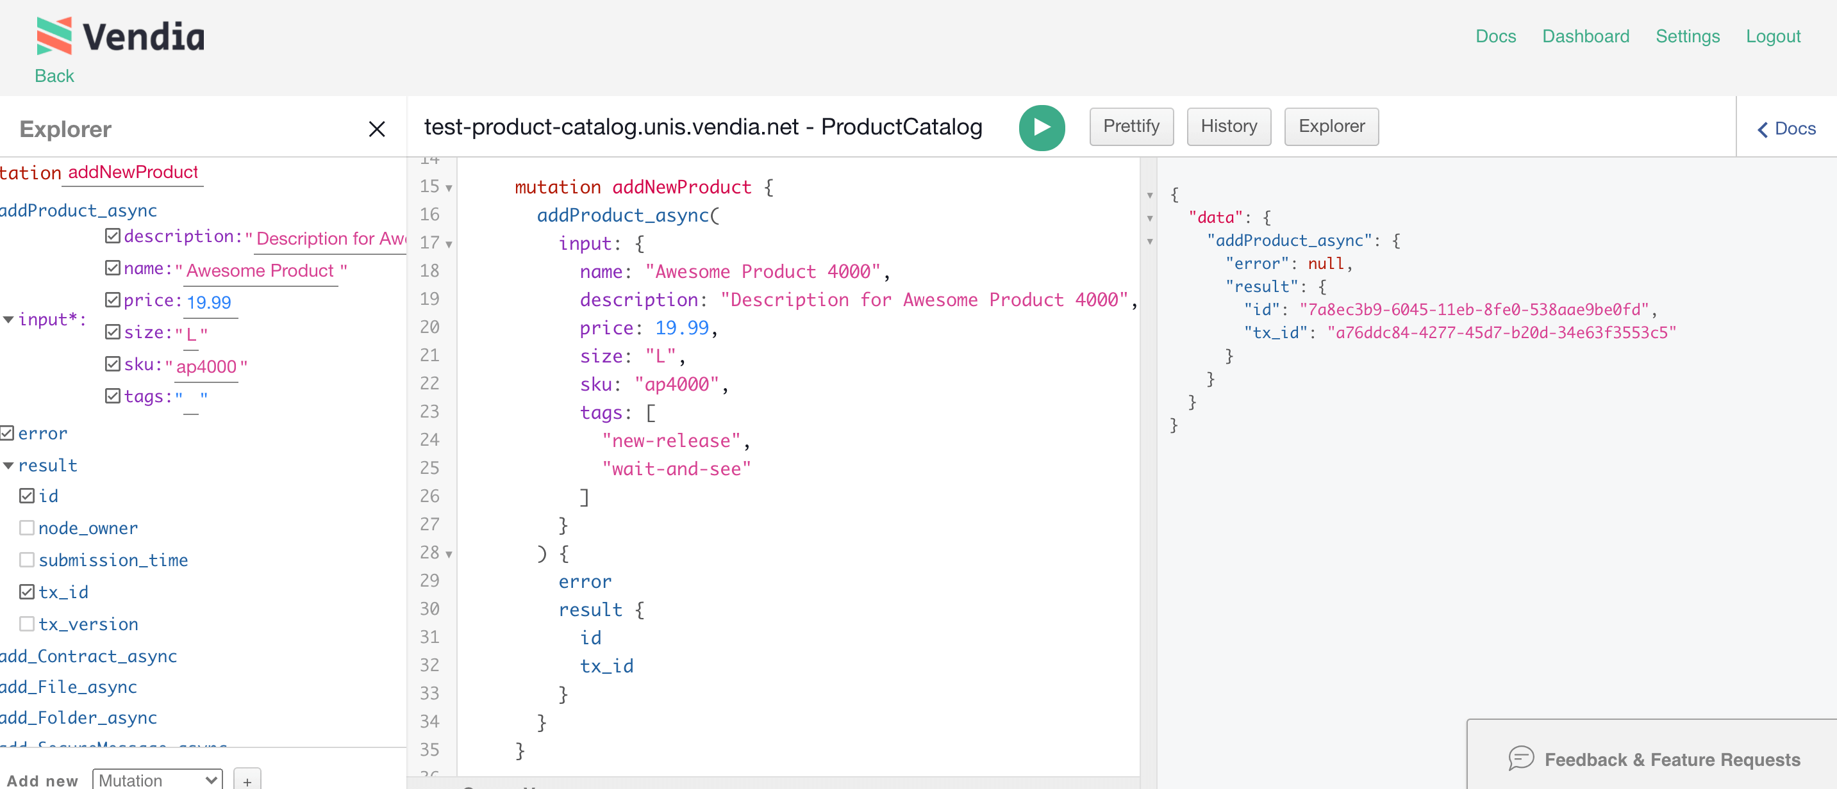The width and height of the screenshot is (1837, 789).
Task: Go to Dashboard
Action: click(x=1585, y=37)
